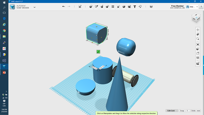Click the green checkmark to confirm move

click(x=98, y=52)
